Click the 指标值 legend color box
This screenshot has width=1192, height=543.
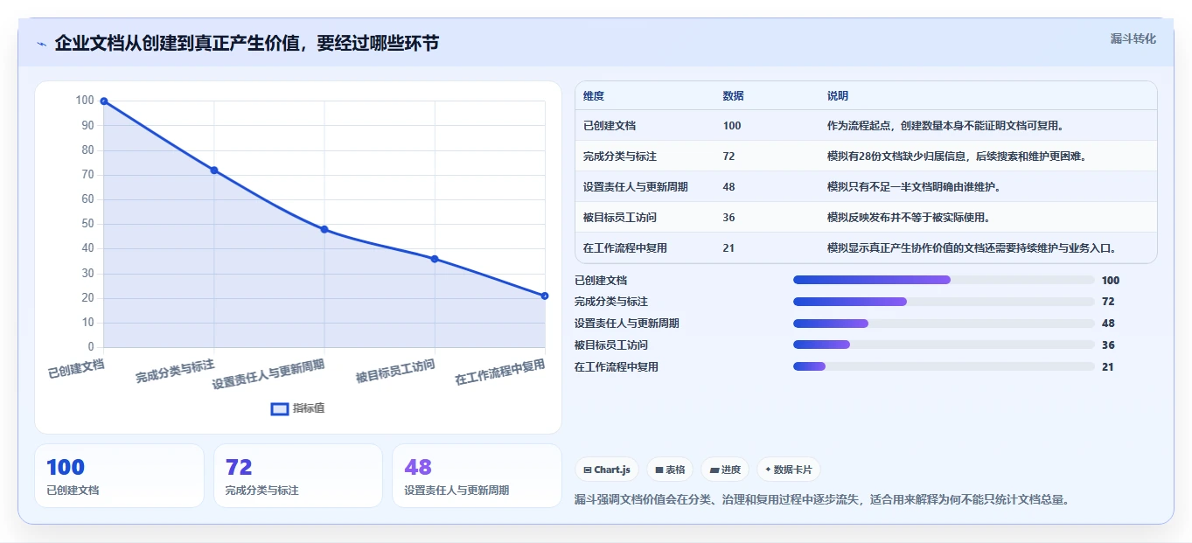[x=279, y=408]
